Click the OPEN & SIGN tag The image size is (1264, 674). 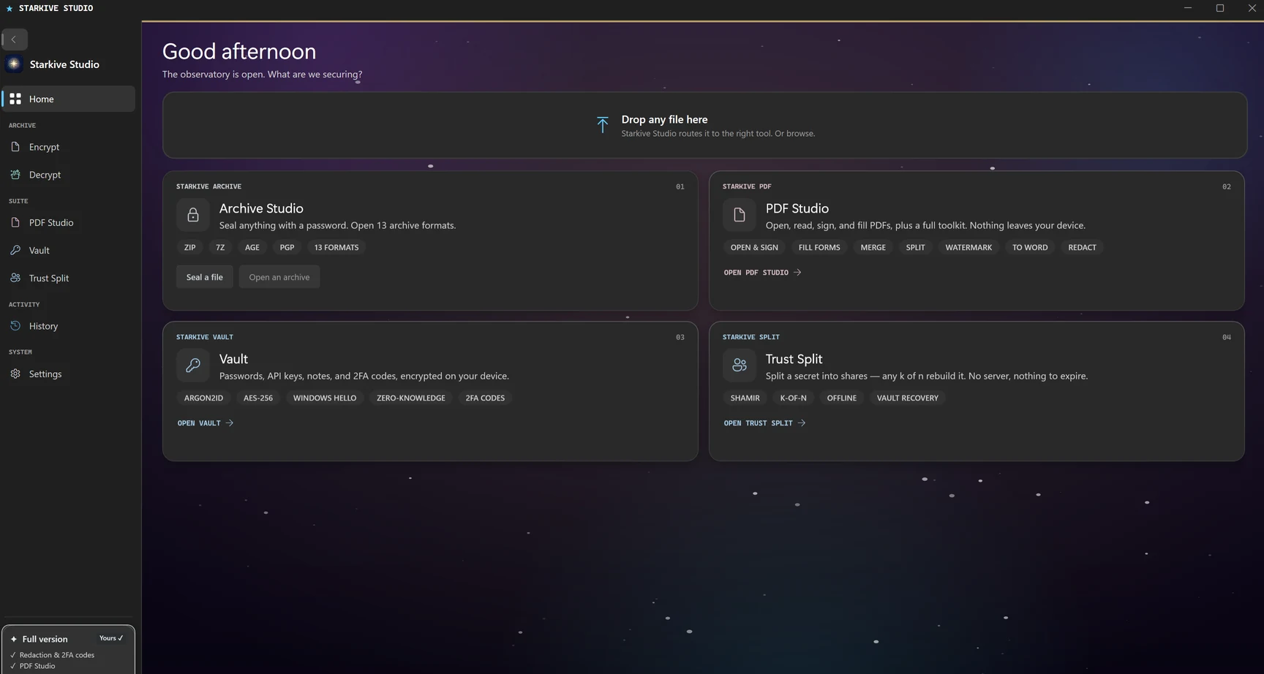(754, 247)
